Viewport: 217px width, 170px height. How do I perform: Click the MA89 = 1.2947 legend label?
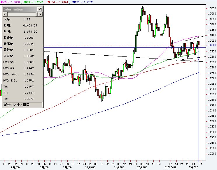(34, 2)
